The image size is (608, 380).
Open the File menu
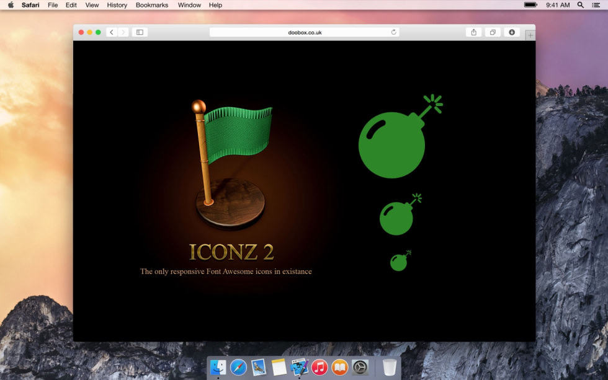click(x=53, y=5)
